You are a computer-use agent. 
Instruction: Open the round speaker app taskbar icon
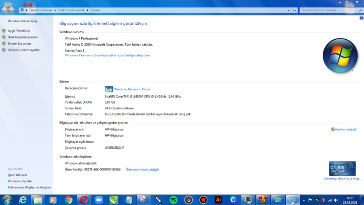click(188, 200)
